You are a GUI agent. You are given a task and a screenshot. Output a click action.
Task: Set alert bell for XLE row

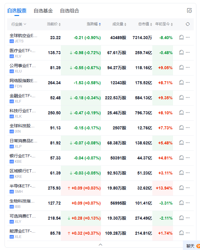click(181, 233)
